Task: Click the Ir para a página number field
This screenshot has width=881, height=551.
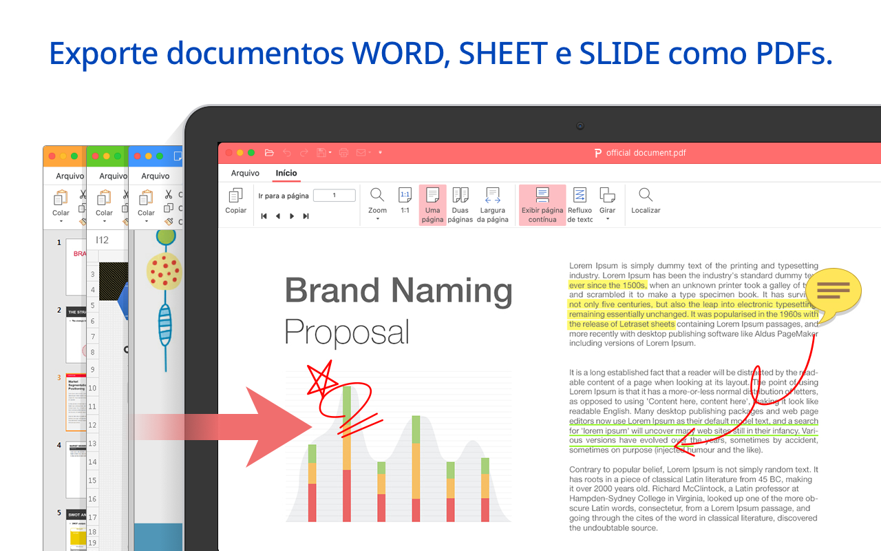Action: coord(335,196)
